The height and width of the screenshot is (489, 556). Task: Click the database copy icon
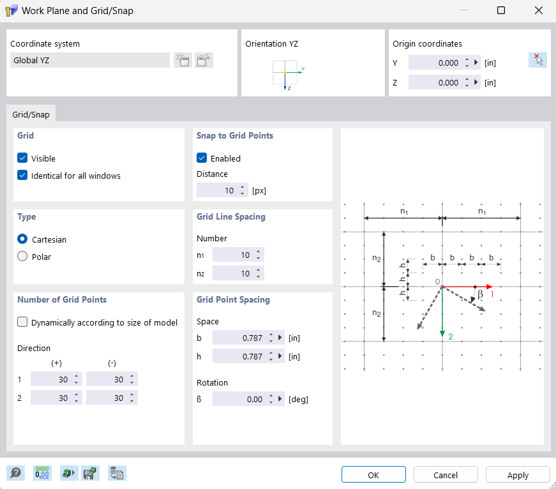117,473
